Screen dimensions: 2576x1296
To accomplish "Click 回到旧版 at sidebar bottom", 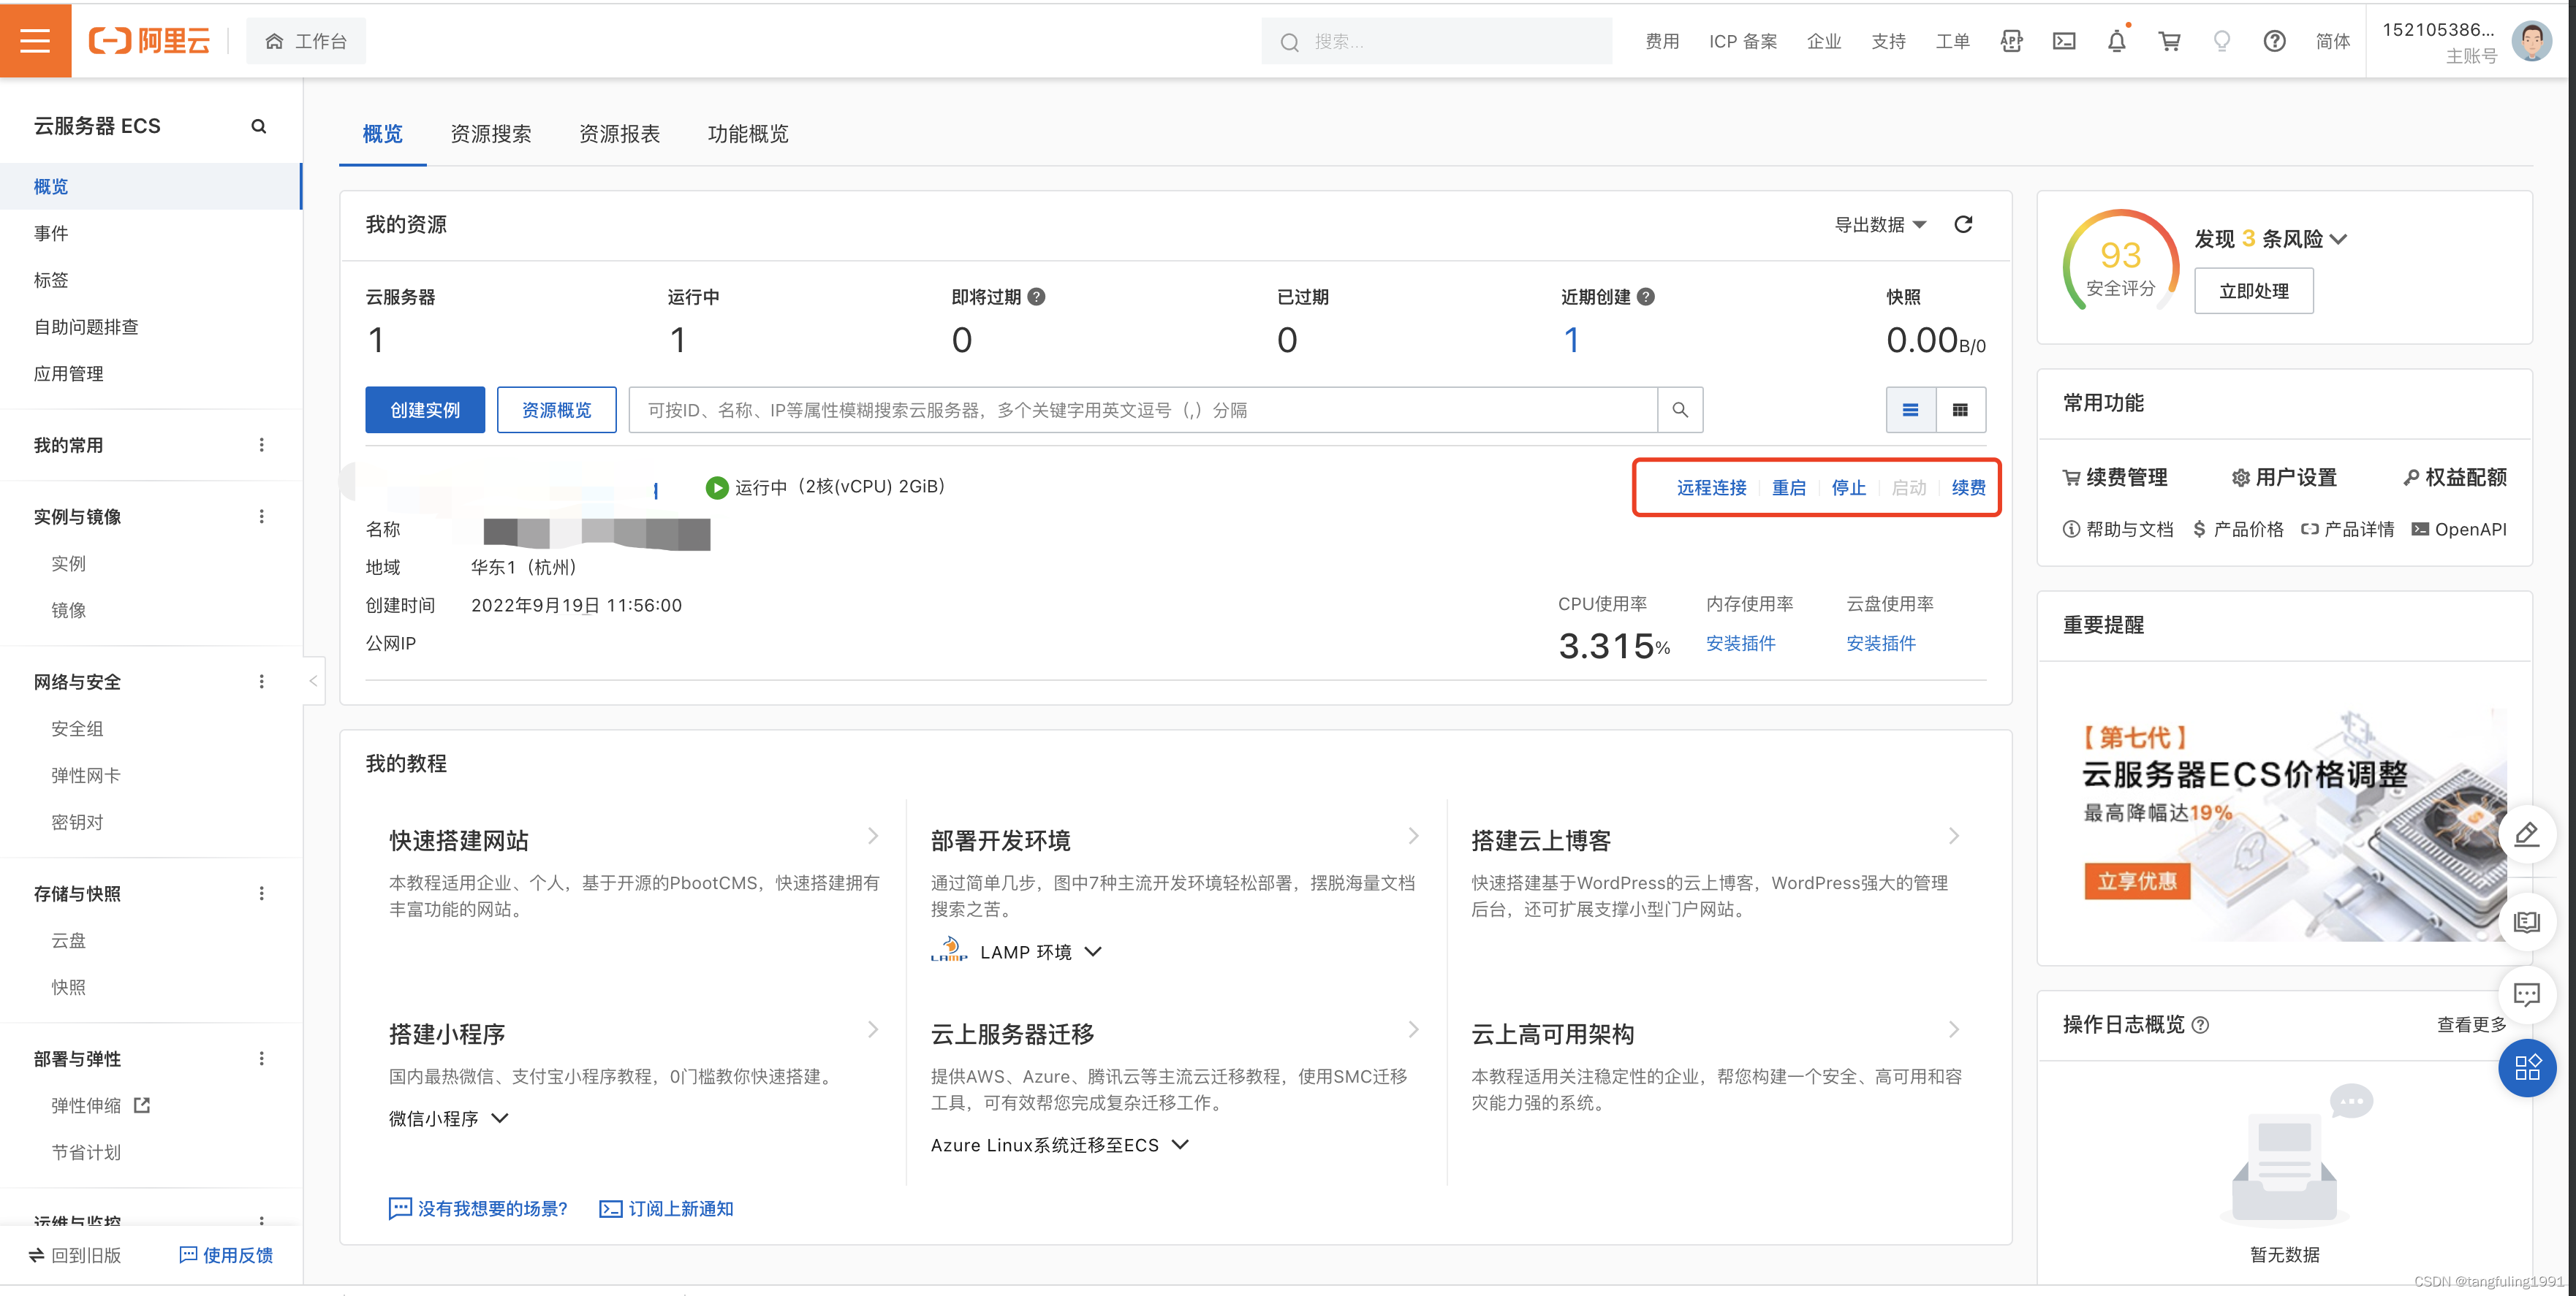I will [75, 1255].
